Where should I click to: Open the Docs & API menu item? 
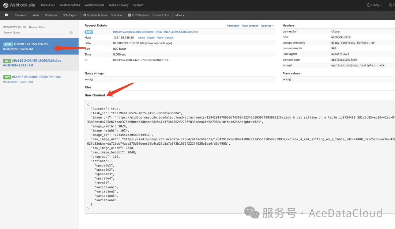coord(48,5)
